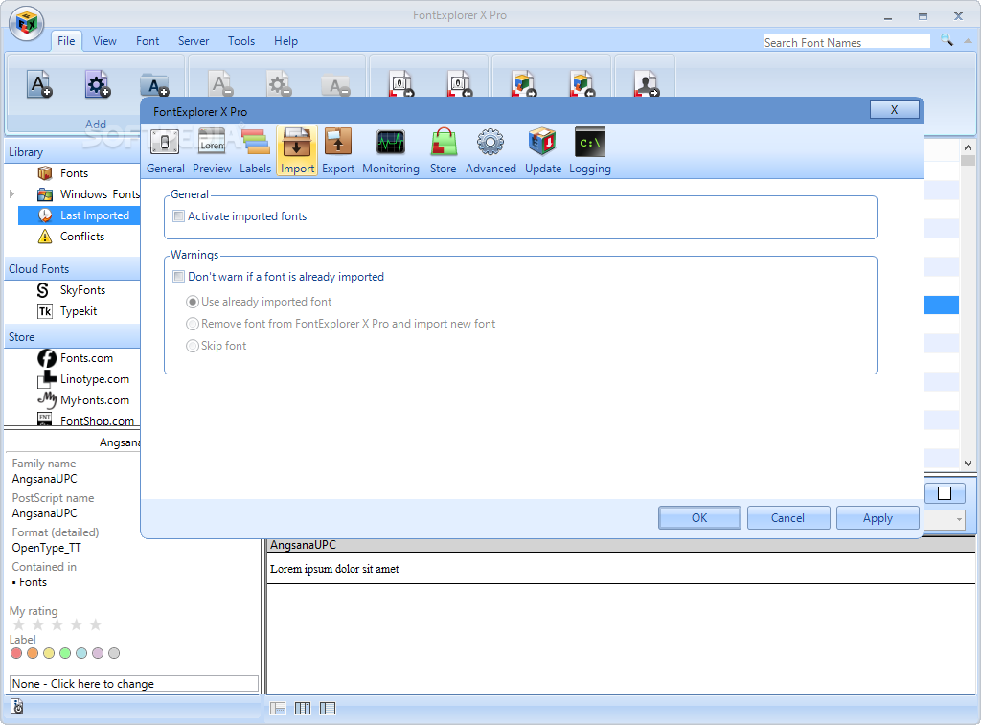
Task: Collapse the ribbon with the arrow button
Action: click(968, 40)
